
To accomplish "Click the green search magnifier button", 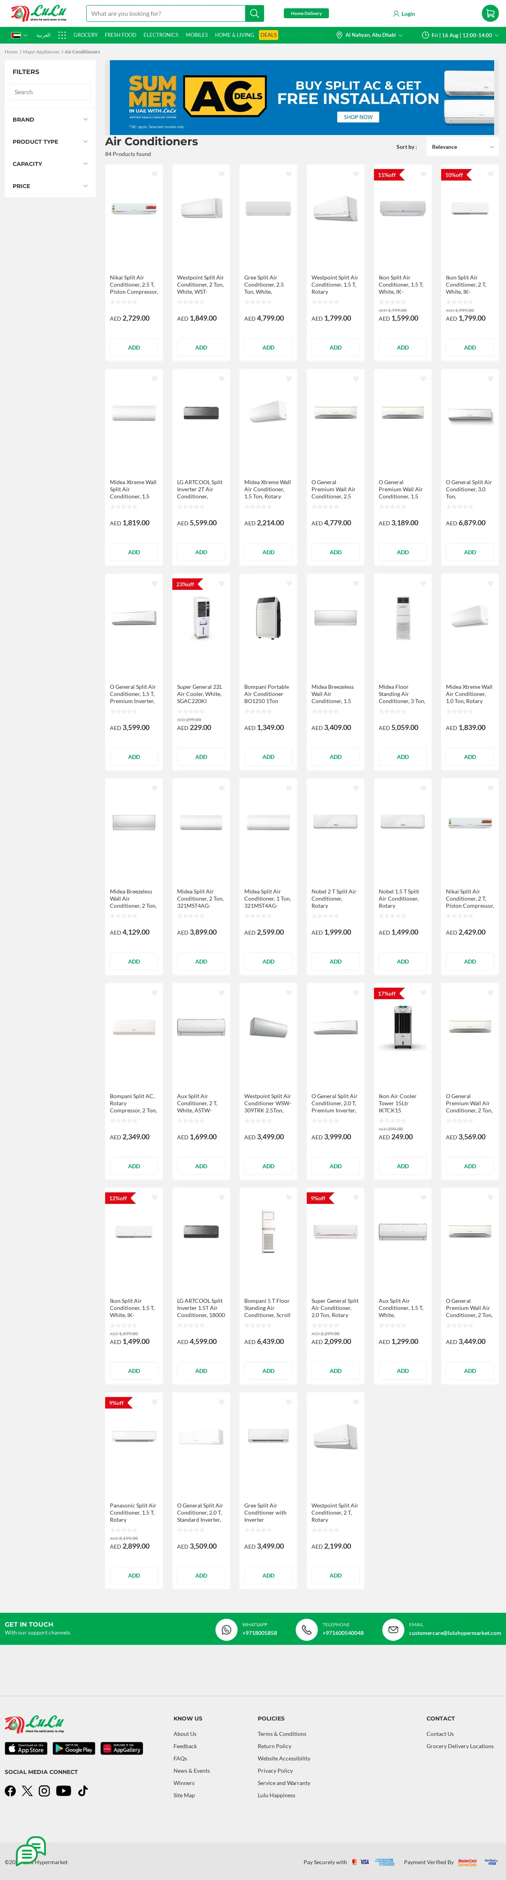I will click(x=255, y=13).
